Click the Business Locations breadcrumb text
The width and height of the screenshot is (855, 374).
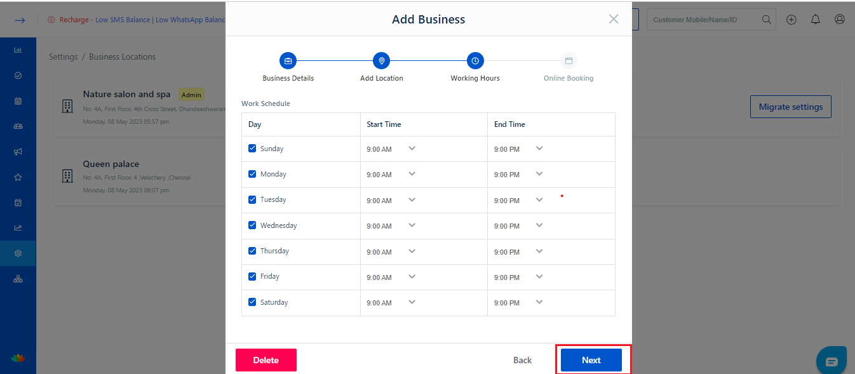coord(122,57)
